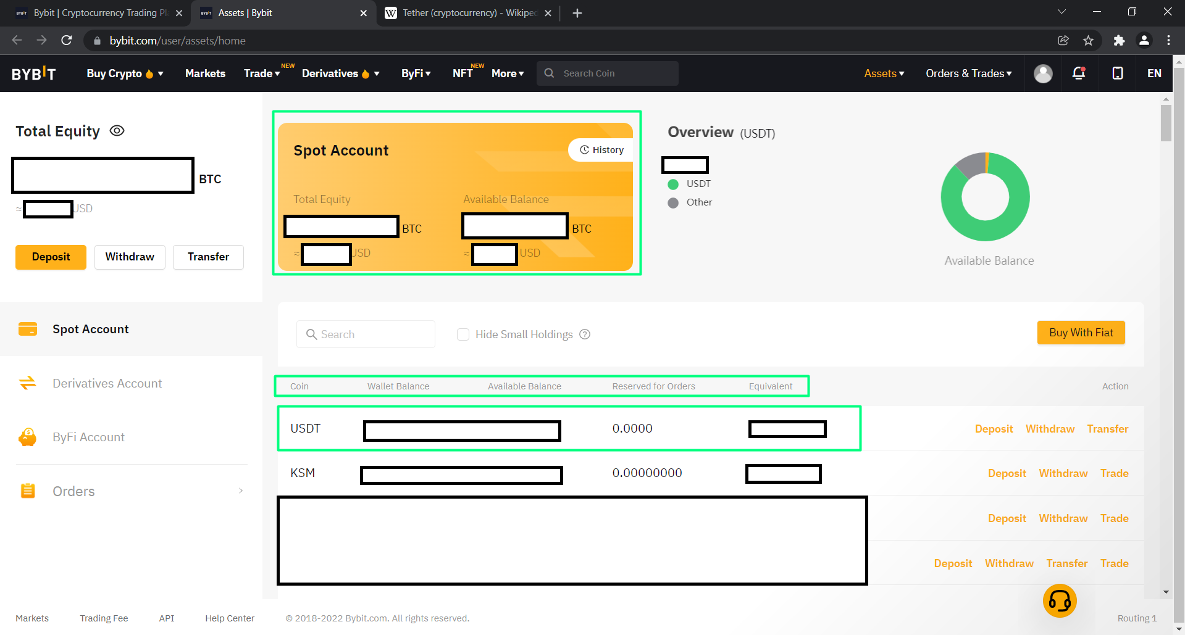1185x635 pixels.
Task: Open Spot Account History
Action: 601,150
